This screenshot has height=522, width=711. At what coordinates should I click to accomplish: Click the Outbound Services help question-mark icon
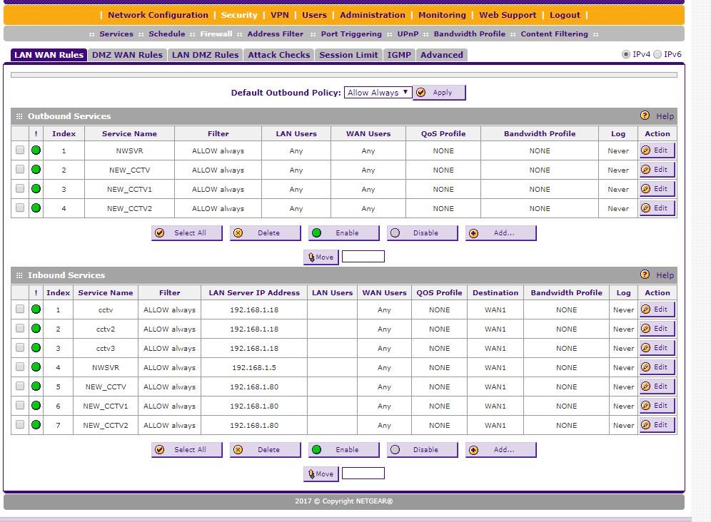[645, 116]
